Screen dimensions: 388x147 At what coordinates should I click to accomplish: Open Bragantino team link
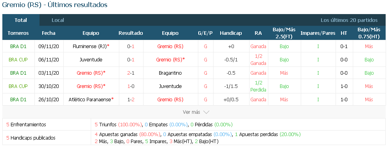click(x=171, y=73)
